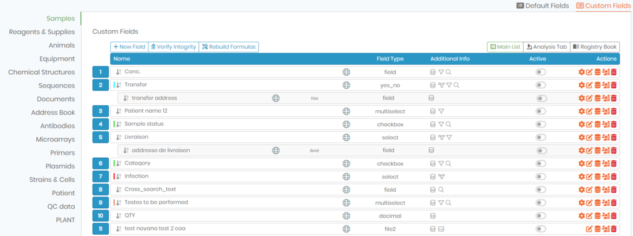633x236 pixels.
Task: Click globe icon on the Infection row
Action: point(346,176)
